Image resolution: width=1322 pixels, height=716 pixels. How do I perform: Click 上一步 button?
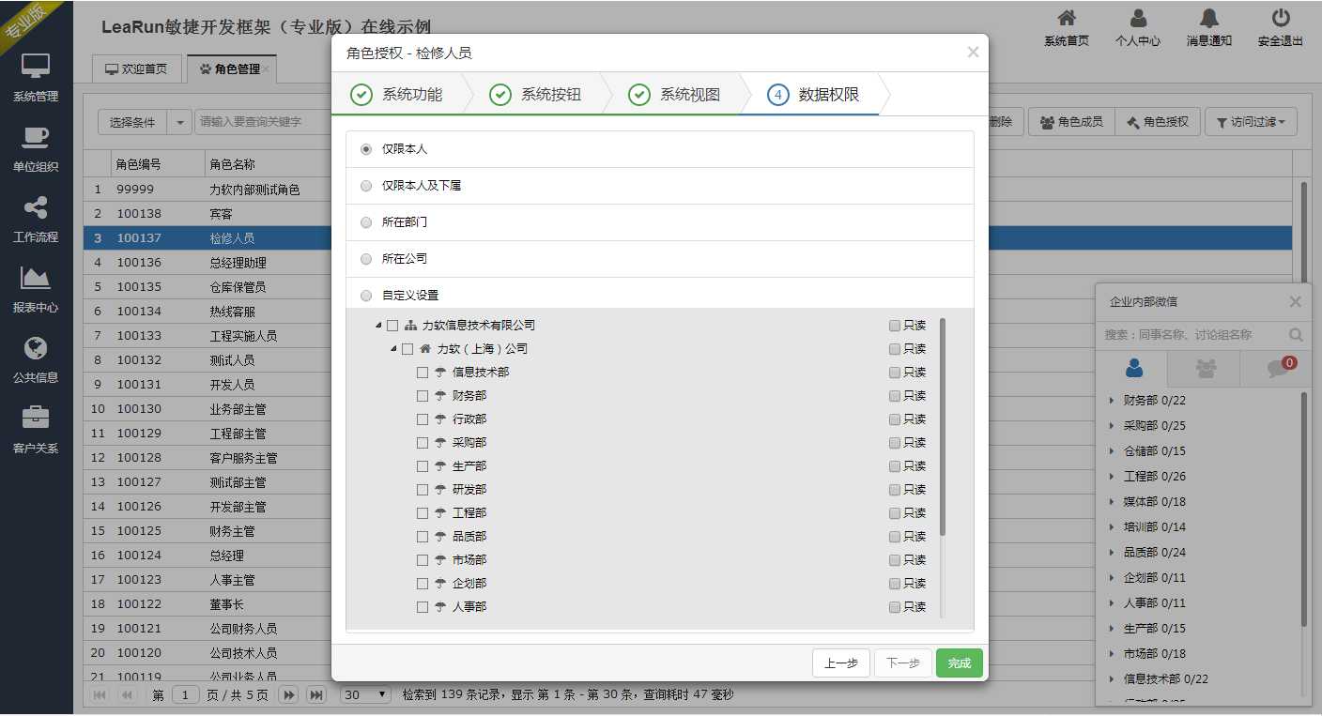pyautogui.click(x=841, y=663)
